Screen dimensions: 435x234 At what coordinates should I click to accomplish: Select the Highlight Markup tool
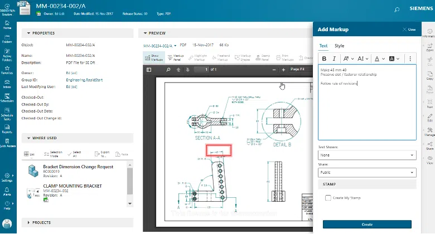198,58
